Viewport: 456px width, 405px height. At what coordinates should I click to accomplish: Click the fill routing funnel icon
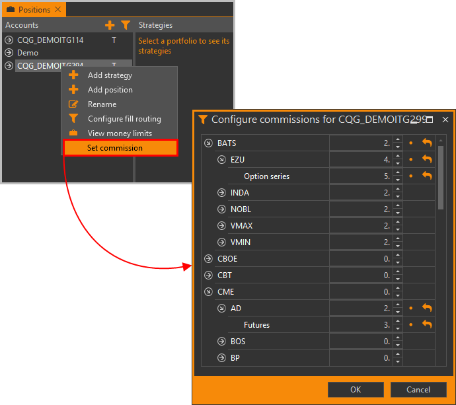73,119
